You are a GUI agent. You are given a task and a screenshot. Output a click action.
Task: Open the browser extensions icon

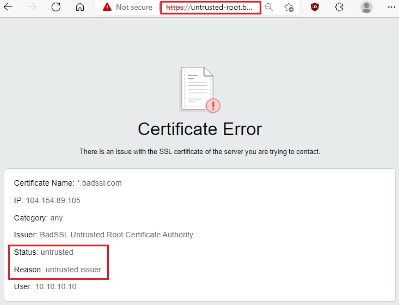pyautogui.click(x=339, y=7)
